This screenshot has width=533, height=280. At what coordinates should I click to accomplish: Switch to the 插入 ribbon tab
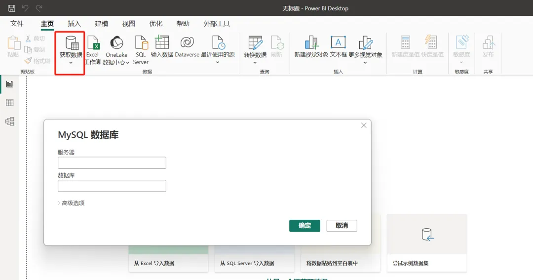pyautogui.click(x=74, y=24)
